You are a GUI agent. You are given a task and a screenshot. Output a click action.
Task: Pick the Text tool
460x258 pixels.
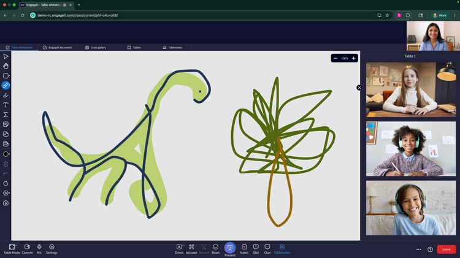pyautogui.click(x=6, y=105)
